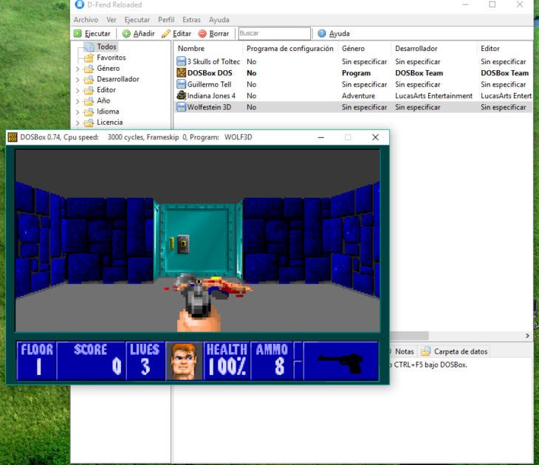Click the Guillermo Tell game icon
539x465 pixels.
181,84
